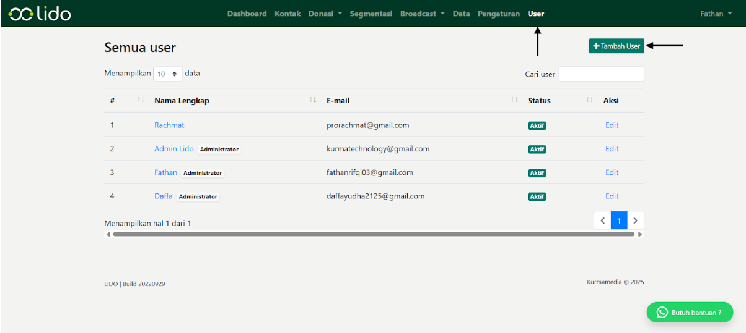Navigate to Segmentasi page
746x333 pixels.
coord(371,14)
